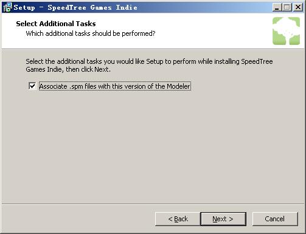Screen dimensions: 306x234
Task: Go to the previous step with Back
Action: coord(178,219)
